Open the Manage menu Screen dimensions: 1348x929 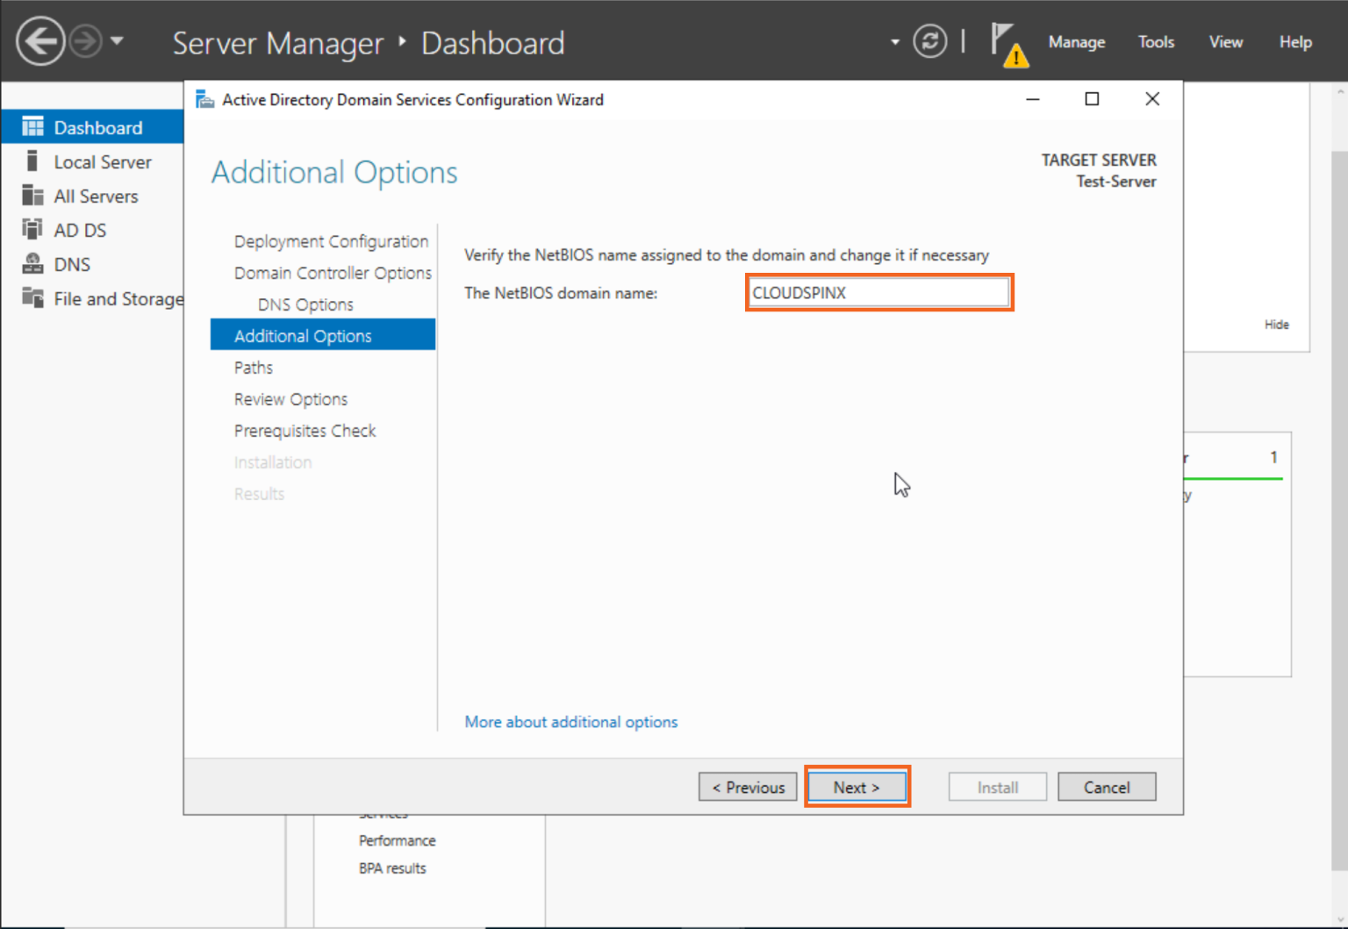tap(1076, 41)
